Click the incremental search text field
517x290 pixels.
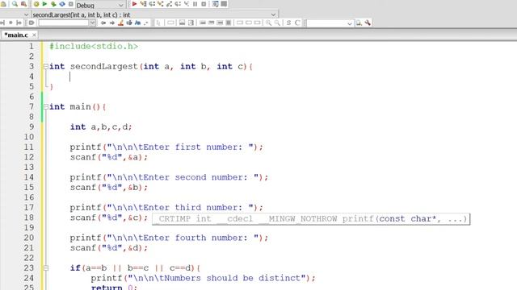[x=64, y=23]
